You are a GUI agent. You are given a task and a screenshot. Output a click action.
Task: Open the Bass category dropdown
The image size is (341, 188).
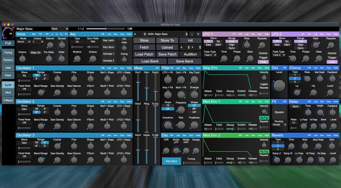[x=59, y=28]
